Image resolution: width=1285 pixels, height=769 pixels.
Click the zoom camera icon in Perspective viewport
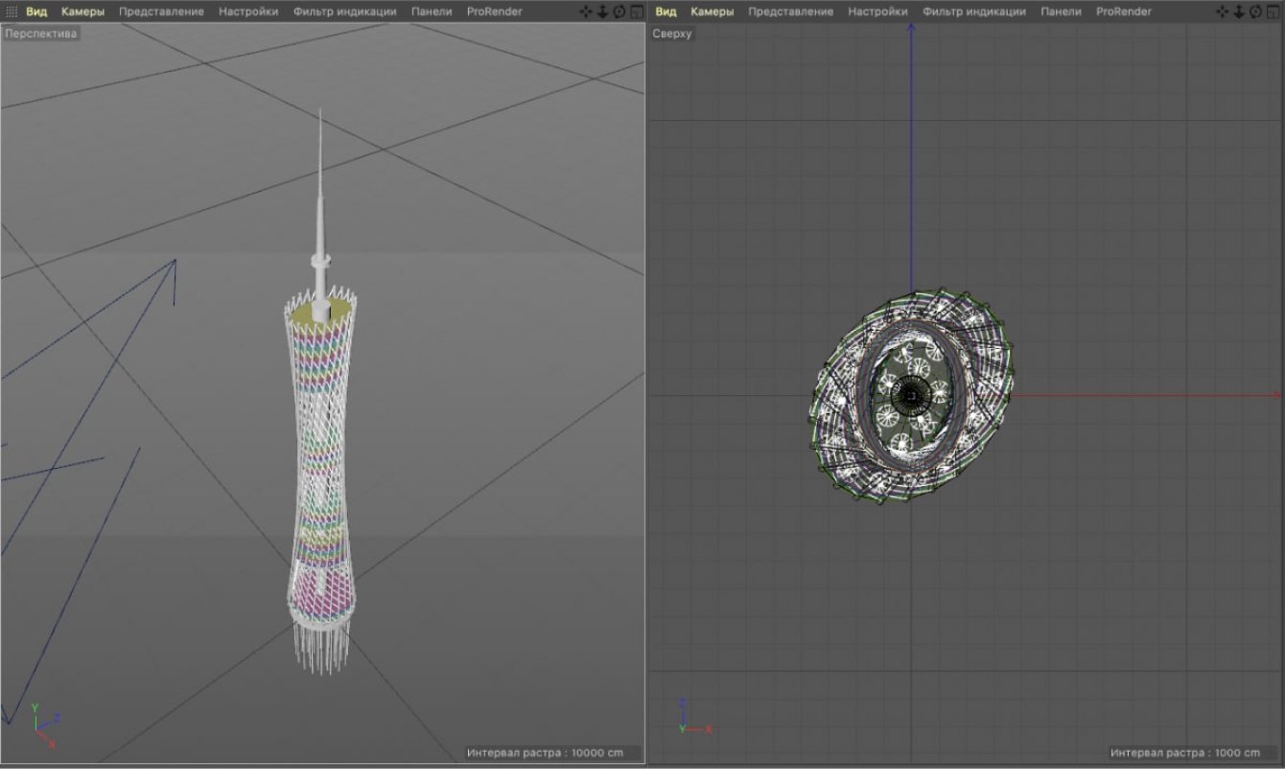click(603, 12)
